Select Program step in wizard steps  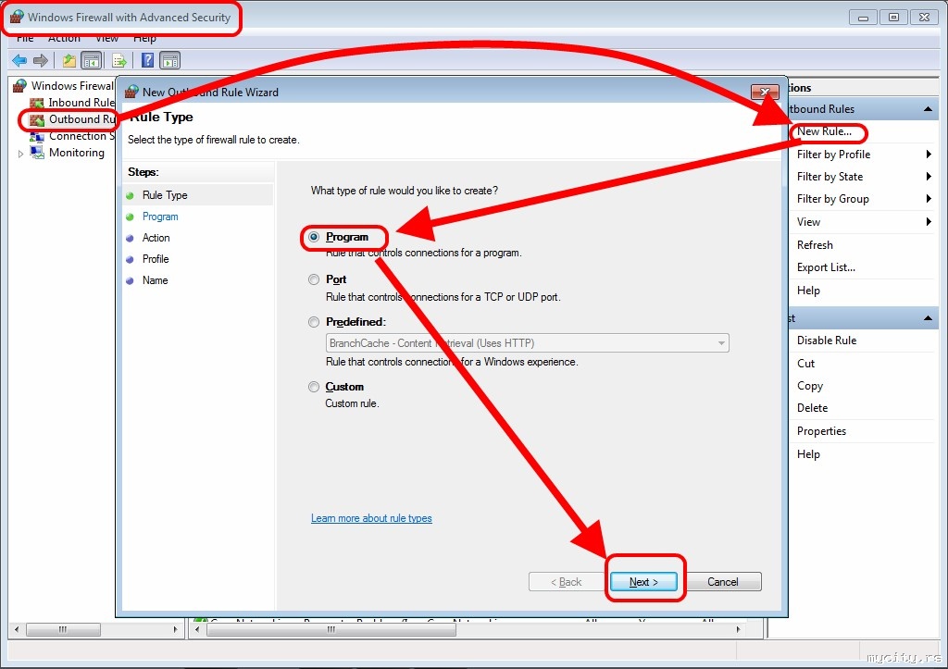[x=160, y=217]
